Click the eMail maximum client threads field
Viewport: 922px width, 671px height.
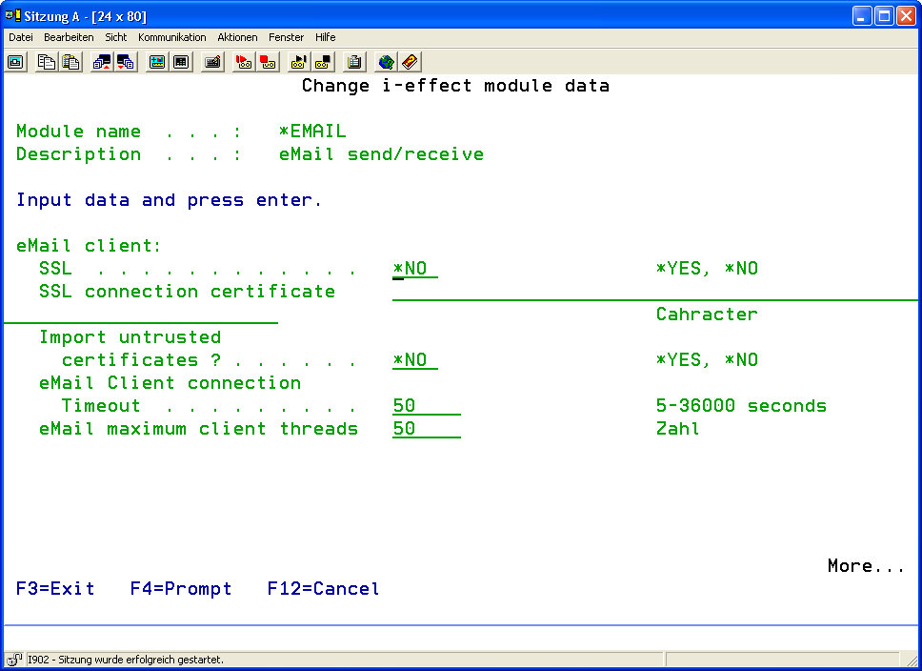(426, 429)
